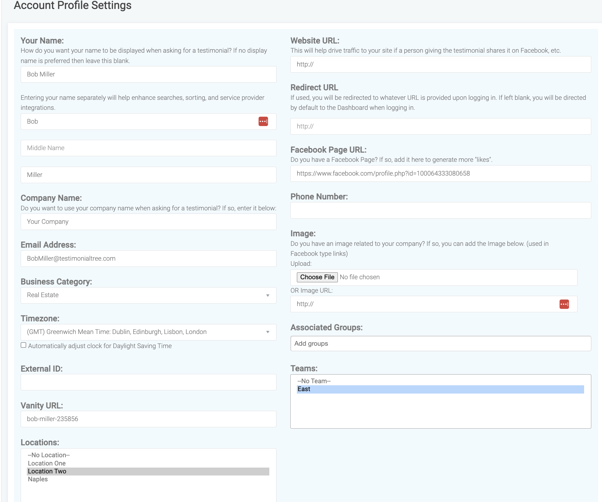The height and width of the screenshot is (502, 602).
Task: Click the No file chosen text
Action: [360, 277]
